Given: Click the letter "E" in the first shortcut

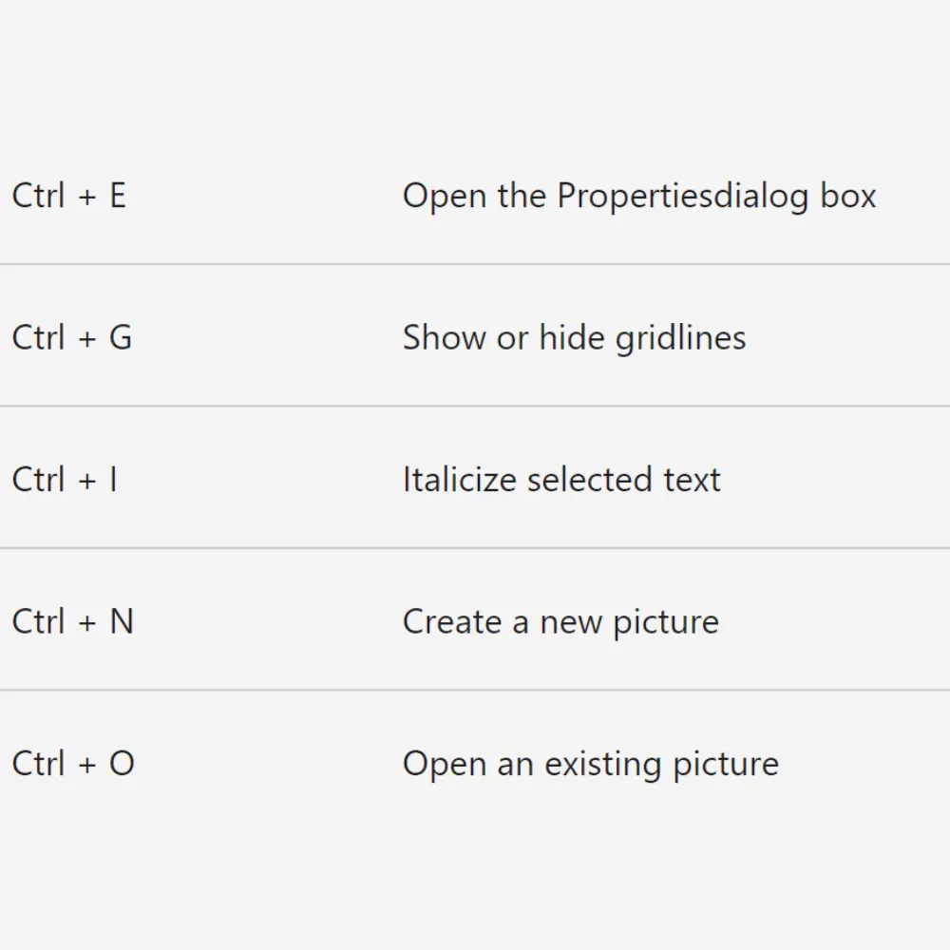Looking at the screenshot, I should click(x=117, y=196).
